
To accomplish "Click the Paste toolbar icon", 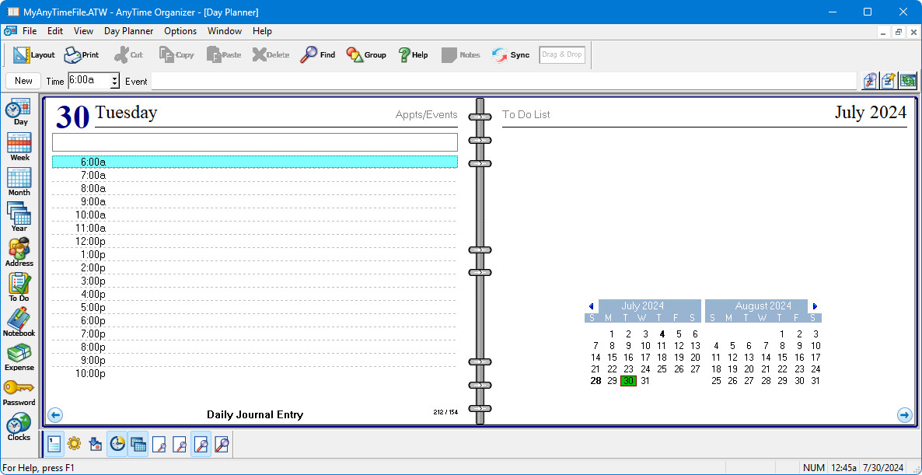I will [x=223, y=54].
